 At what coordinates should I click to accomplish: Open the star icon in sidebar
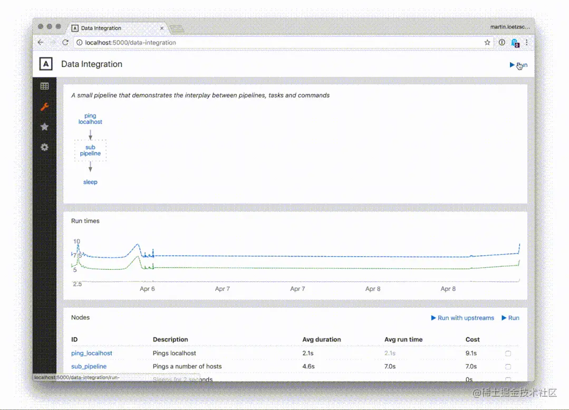[45, 127]
